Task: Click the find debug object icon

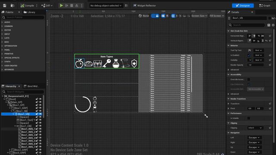Action: point(126,6)
